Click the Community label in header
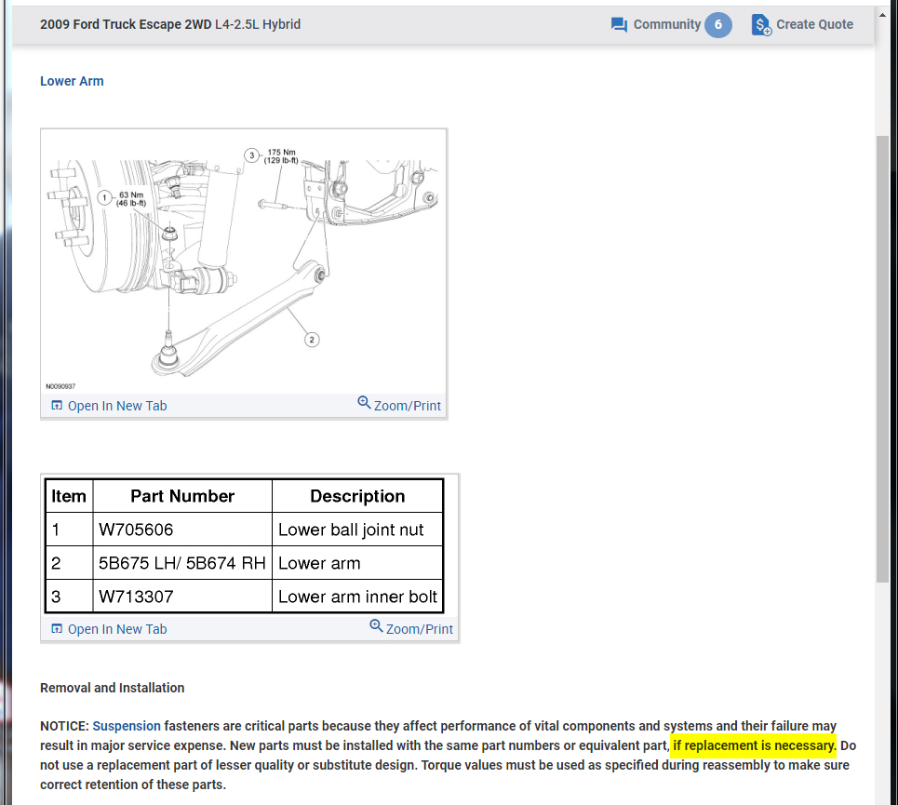898x805 pixels. 666,24
